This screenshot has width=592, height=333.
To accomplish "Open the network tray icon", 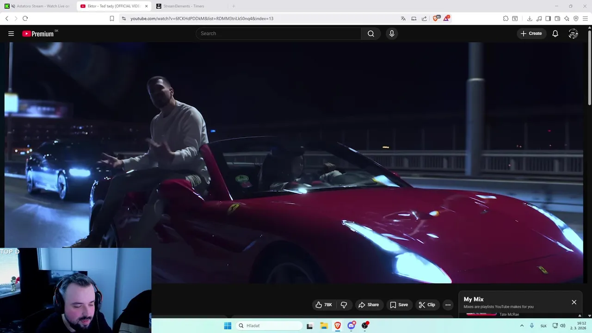I will [555, 326].
